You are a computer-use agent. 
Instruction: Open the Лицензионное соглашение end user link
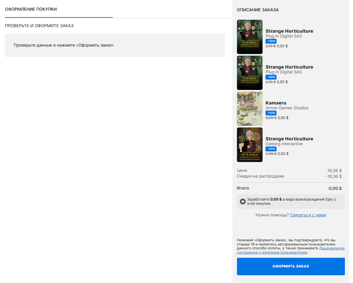pos(332,248)
